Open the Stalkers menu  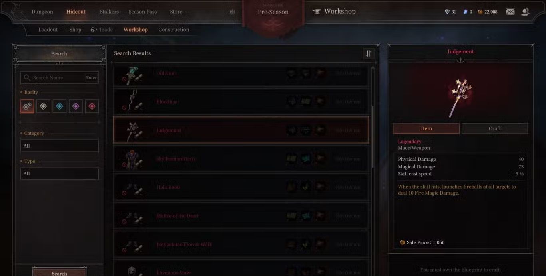pyautogui.click(x=109, y=12)
